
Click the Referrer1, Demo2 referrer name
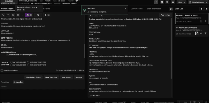[70, 4]
